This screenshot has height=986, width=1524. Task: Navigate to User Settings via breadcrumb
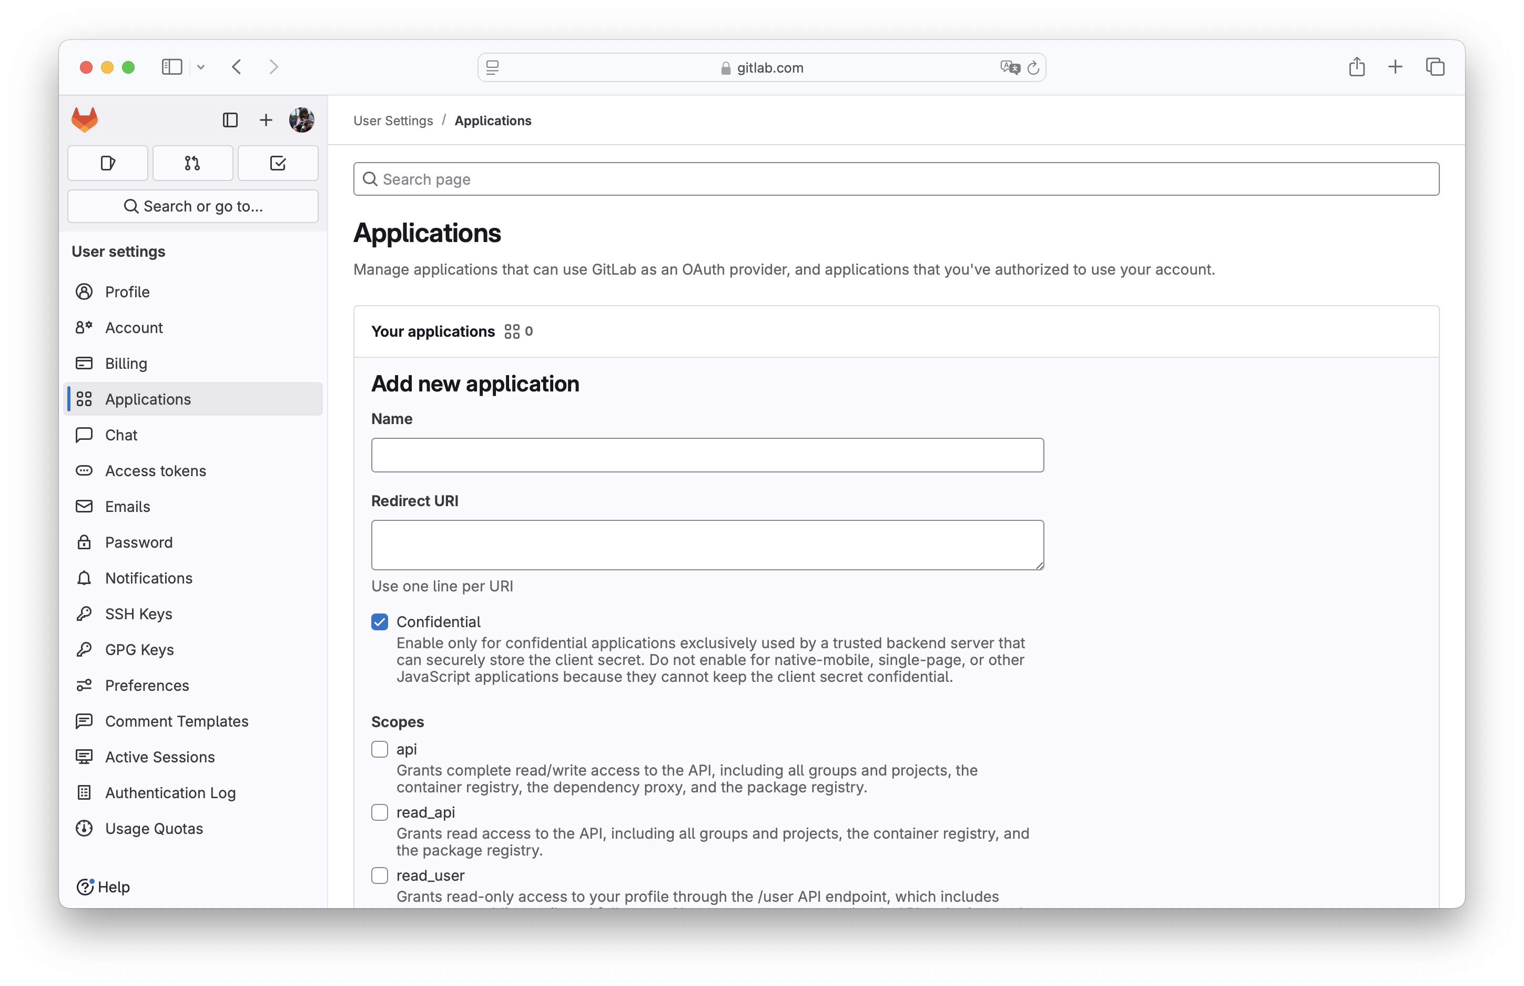(x=393, y=120)
